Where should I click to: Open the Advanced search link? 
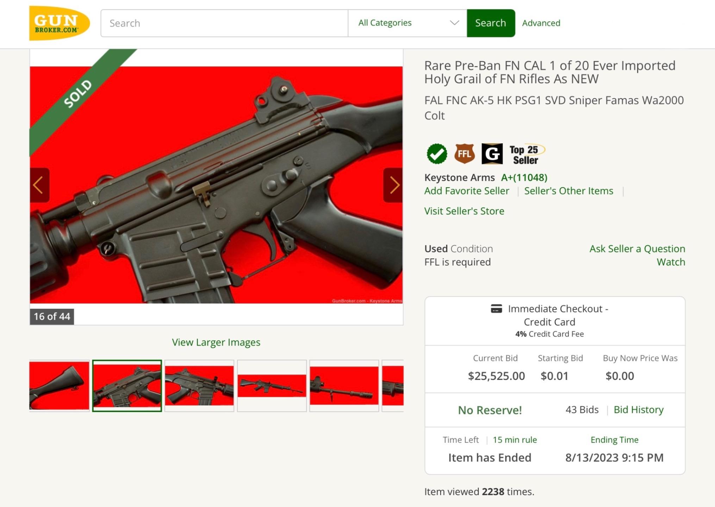coord(541,23)
